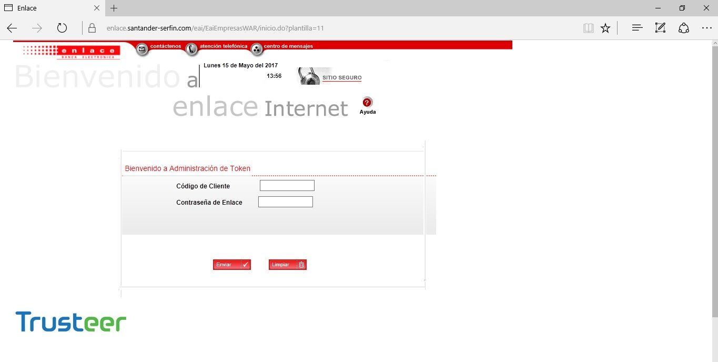
Task: Click the Enviar button
Action: [x=231, y=264]
